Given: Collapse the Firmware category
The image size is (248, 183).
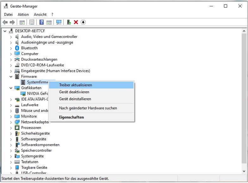Looking at the screenshot, I should (x=11, y=76).
